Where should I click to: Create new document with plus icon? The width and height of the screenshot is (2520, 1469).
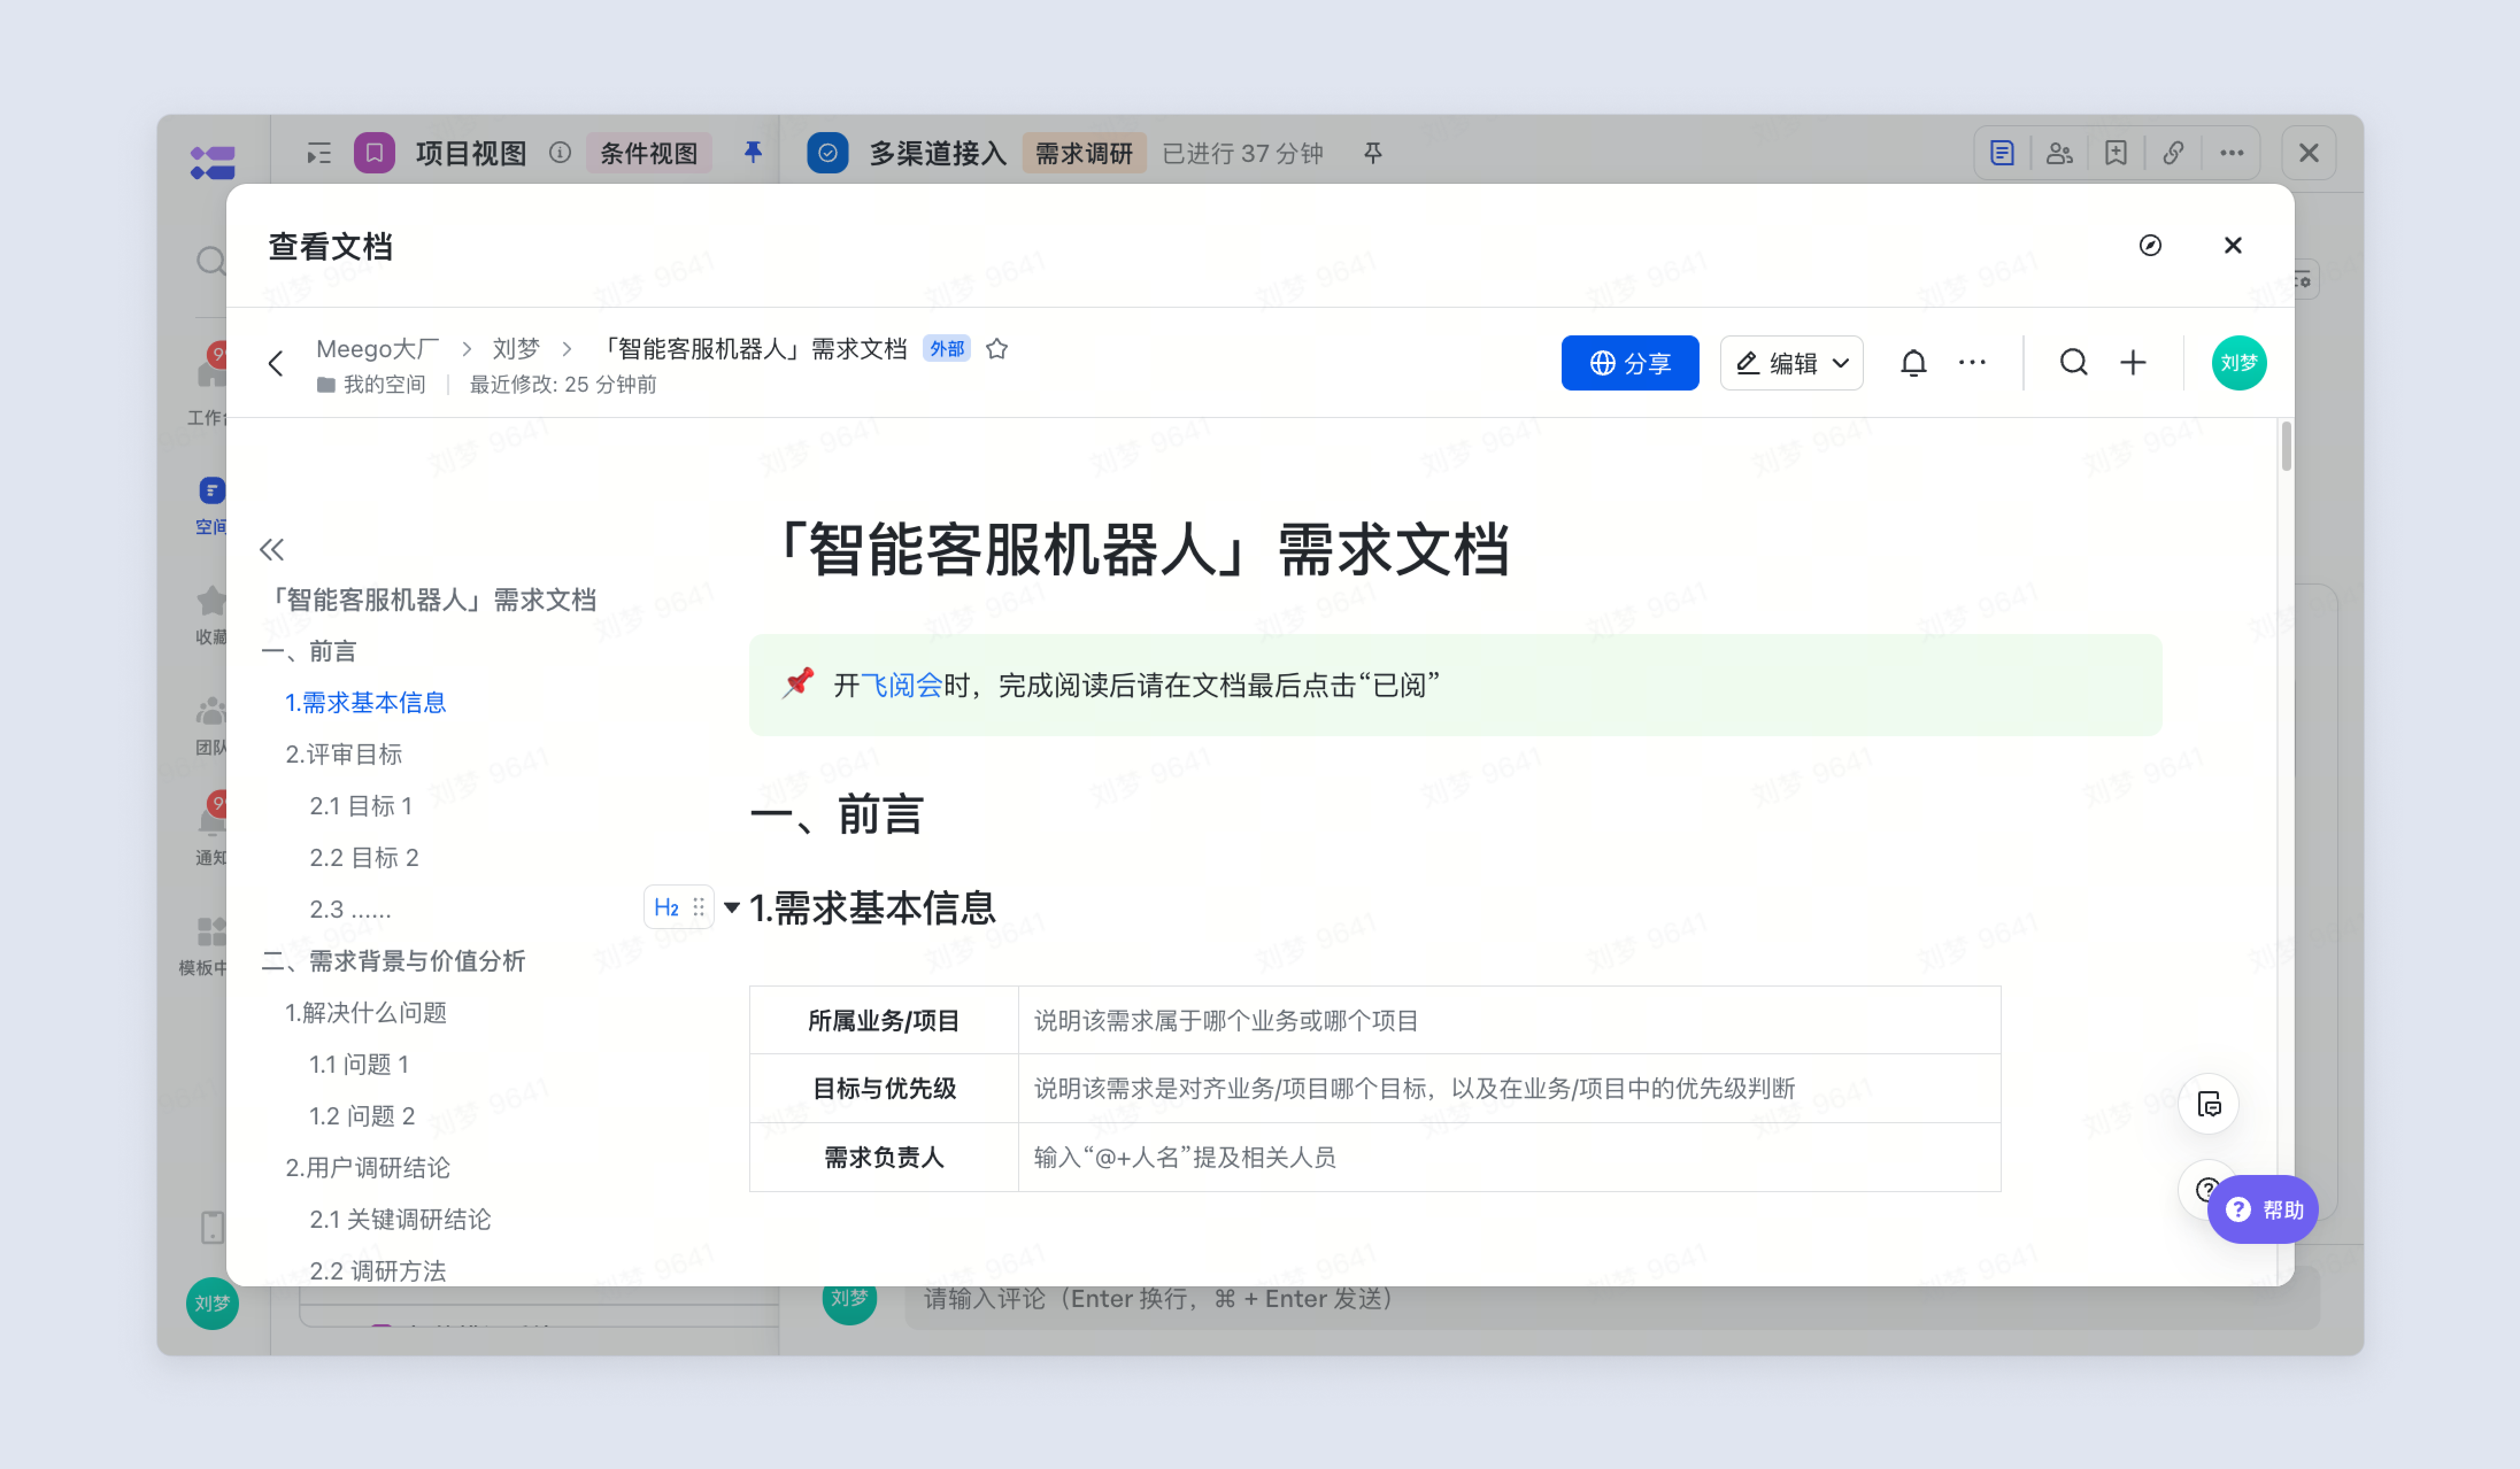tap(2133, 363)
